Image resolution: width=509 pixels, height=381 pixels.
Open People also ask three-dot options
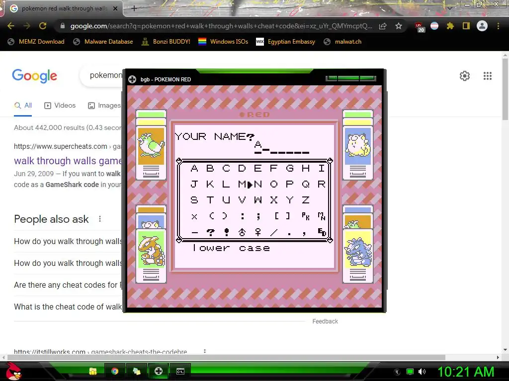pyautogui.click(x=100, y=219)
